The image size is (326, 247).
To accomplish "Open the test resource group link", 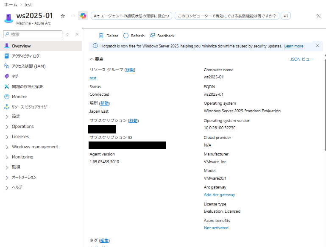I will pos(93,78).
